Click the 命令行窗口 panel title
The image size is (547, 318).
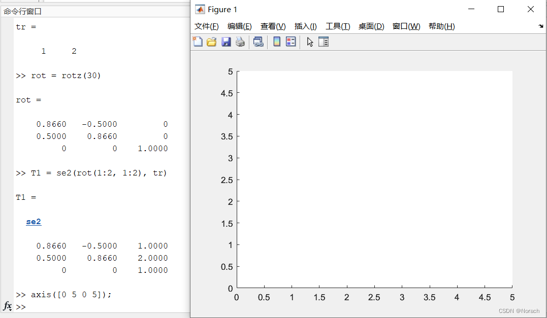23,12
